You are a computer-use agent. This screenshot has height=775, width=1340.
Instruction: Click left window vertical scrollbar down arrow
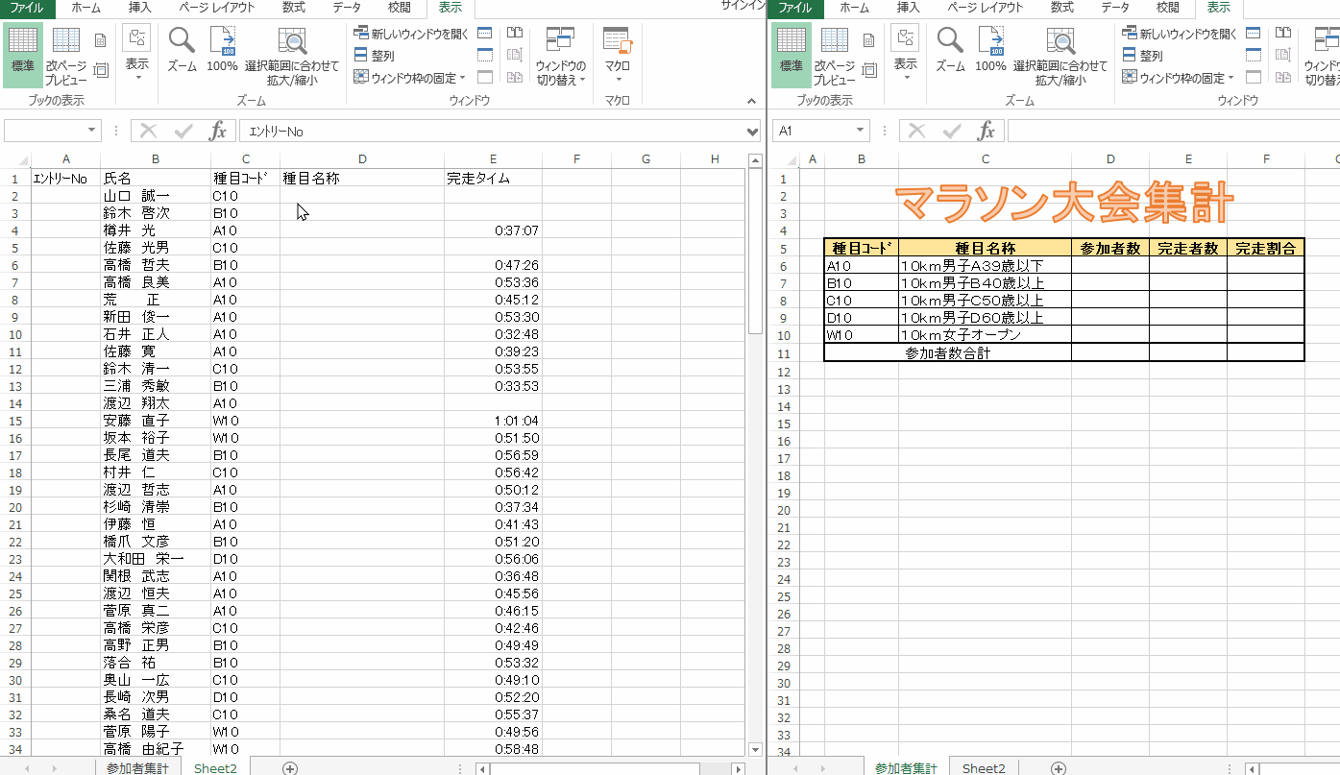[x=754, y=750]
